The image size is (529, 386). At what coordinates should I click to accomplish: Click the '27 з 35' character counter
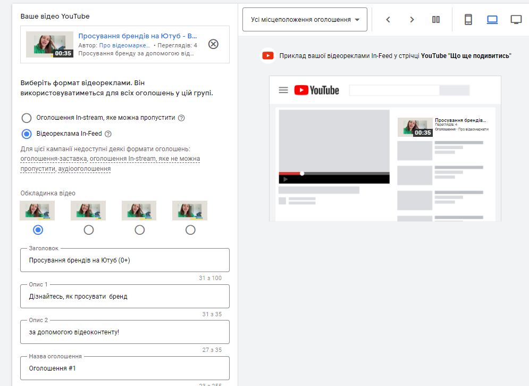[212, 350]
